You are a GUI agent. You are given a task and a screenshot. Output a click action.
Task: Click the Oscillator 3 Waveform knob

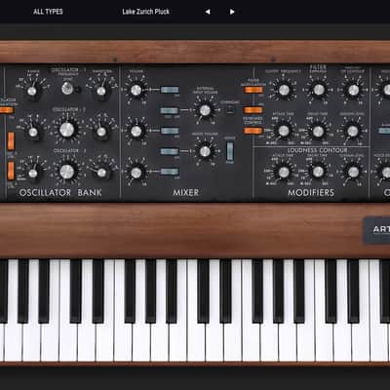point(101,173)
